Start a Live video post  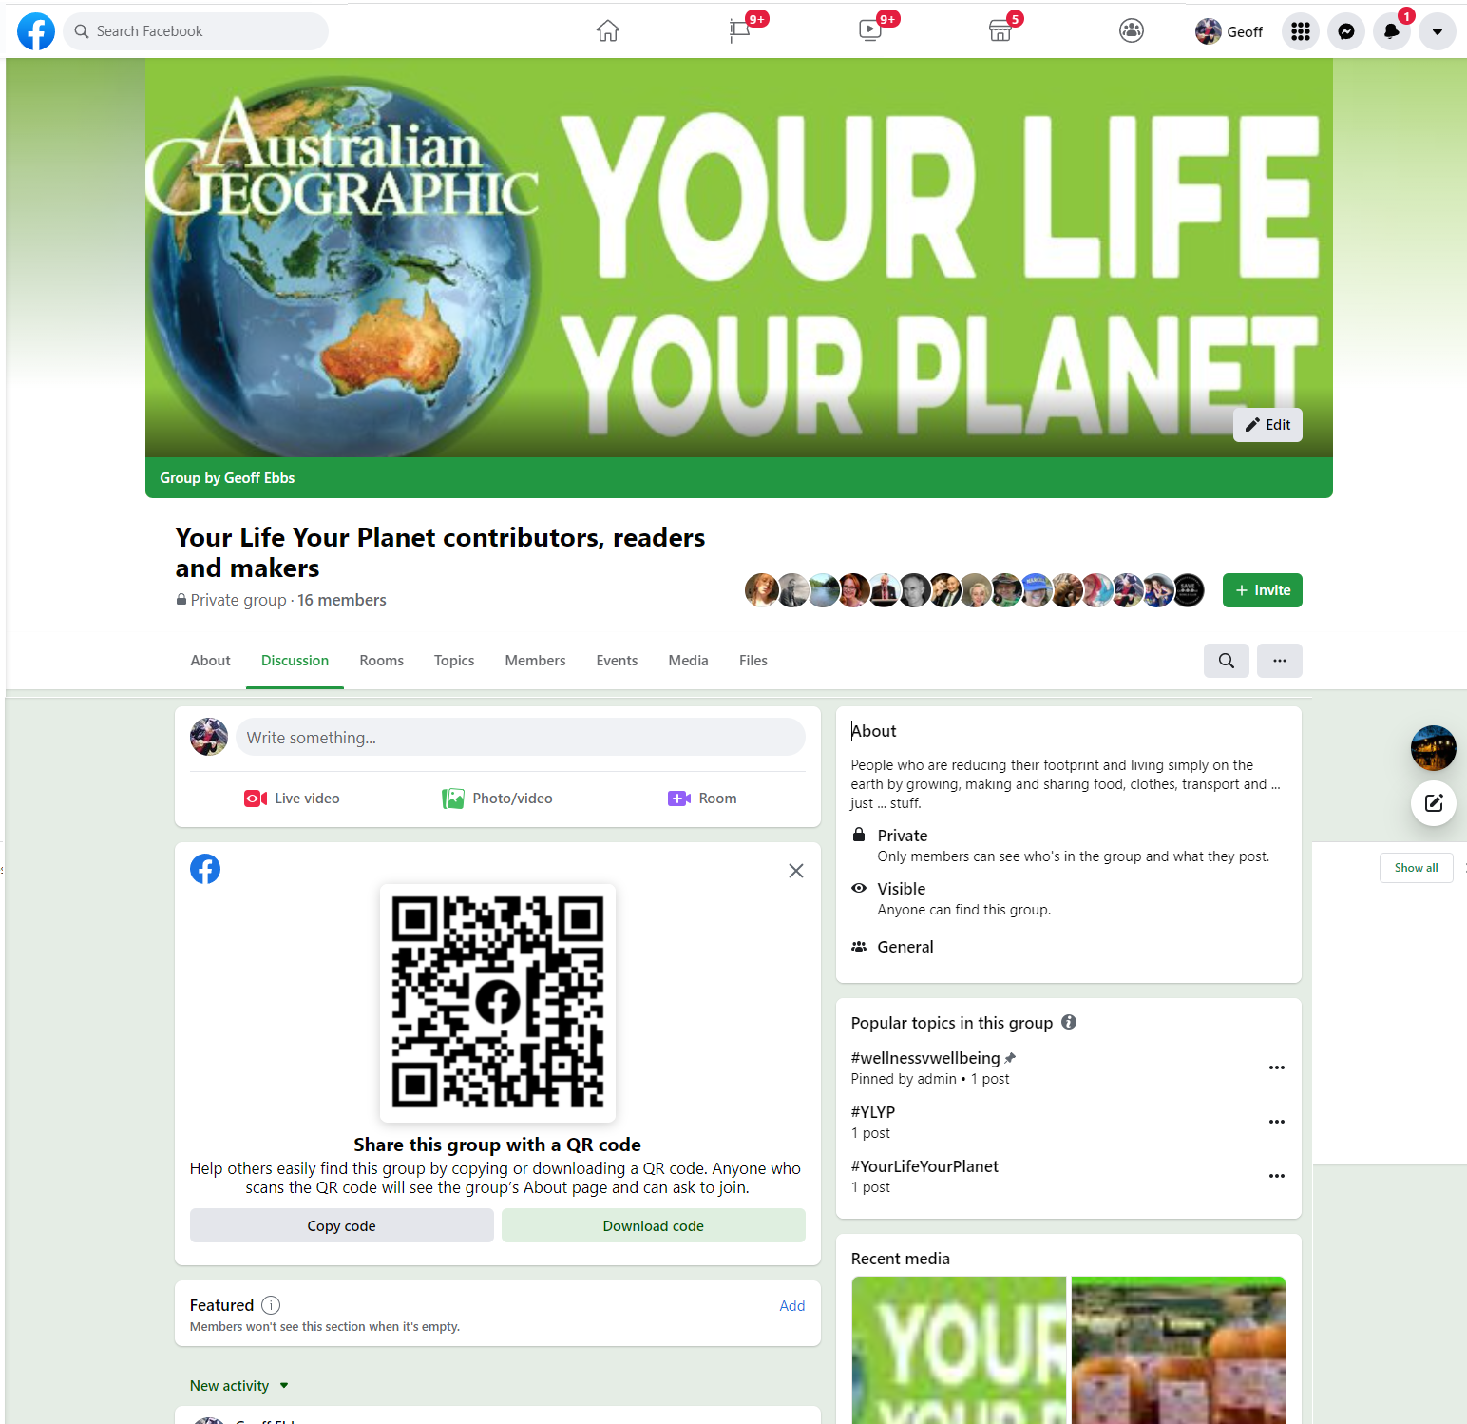(x=292, y=798)
